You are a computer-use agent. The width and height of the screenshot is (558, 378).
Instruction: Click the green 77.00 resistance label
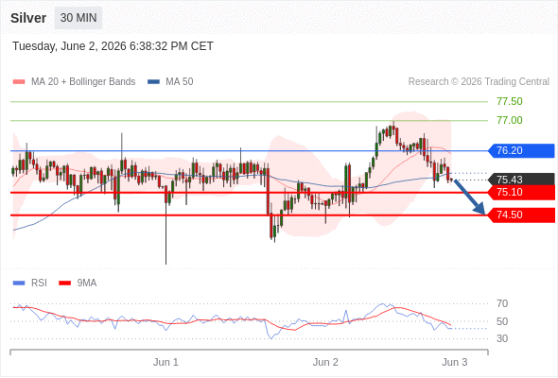510,121
